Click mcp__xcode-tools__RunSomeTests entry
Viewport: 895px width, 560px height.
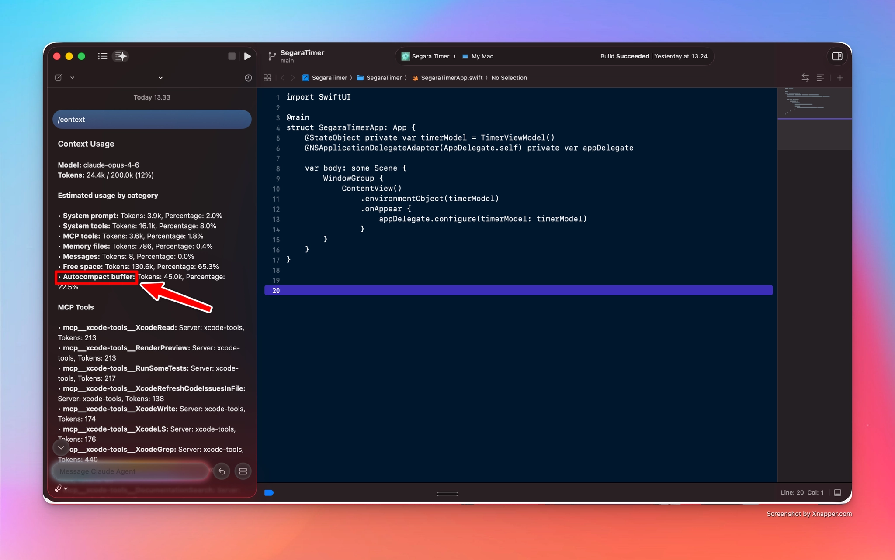tap(148, 373)
